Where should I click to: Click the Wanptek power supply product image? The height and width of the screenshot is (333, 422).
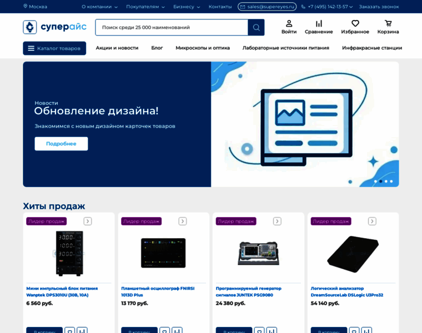click(69, 254)
